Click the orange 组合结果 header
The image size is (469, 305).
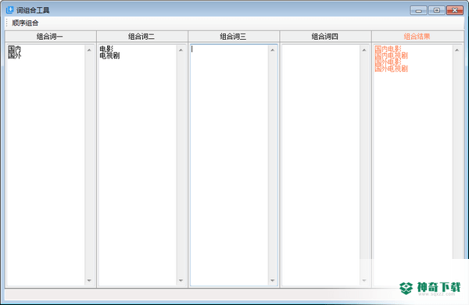[x=417, y=37]
